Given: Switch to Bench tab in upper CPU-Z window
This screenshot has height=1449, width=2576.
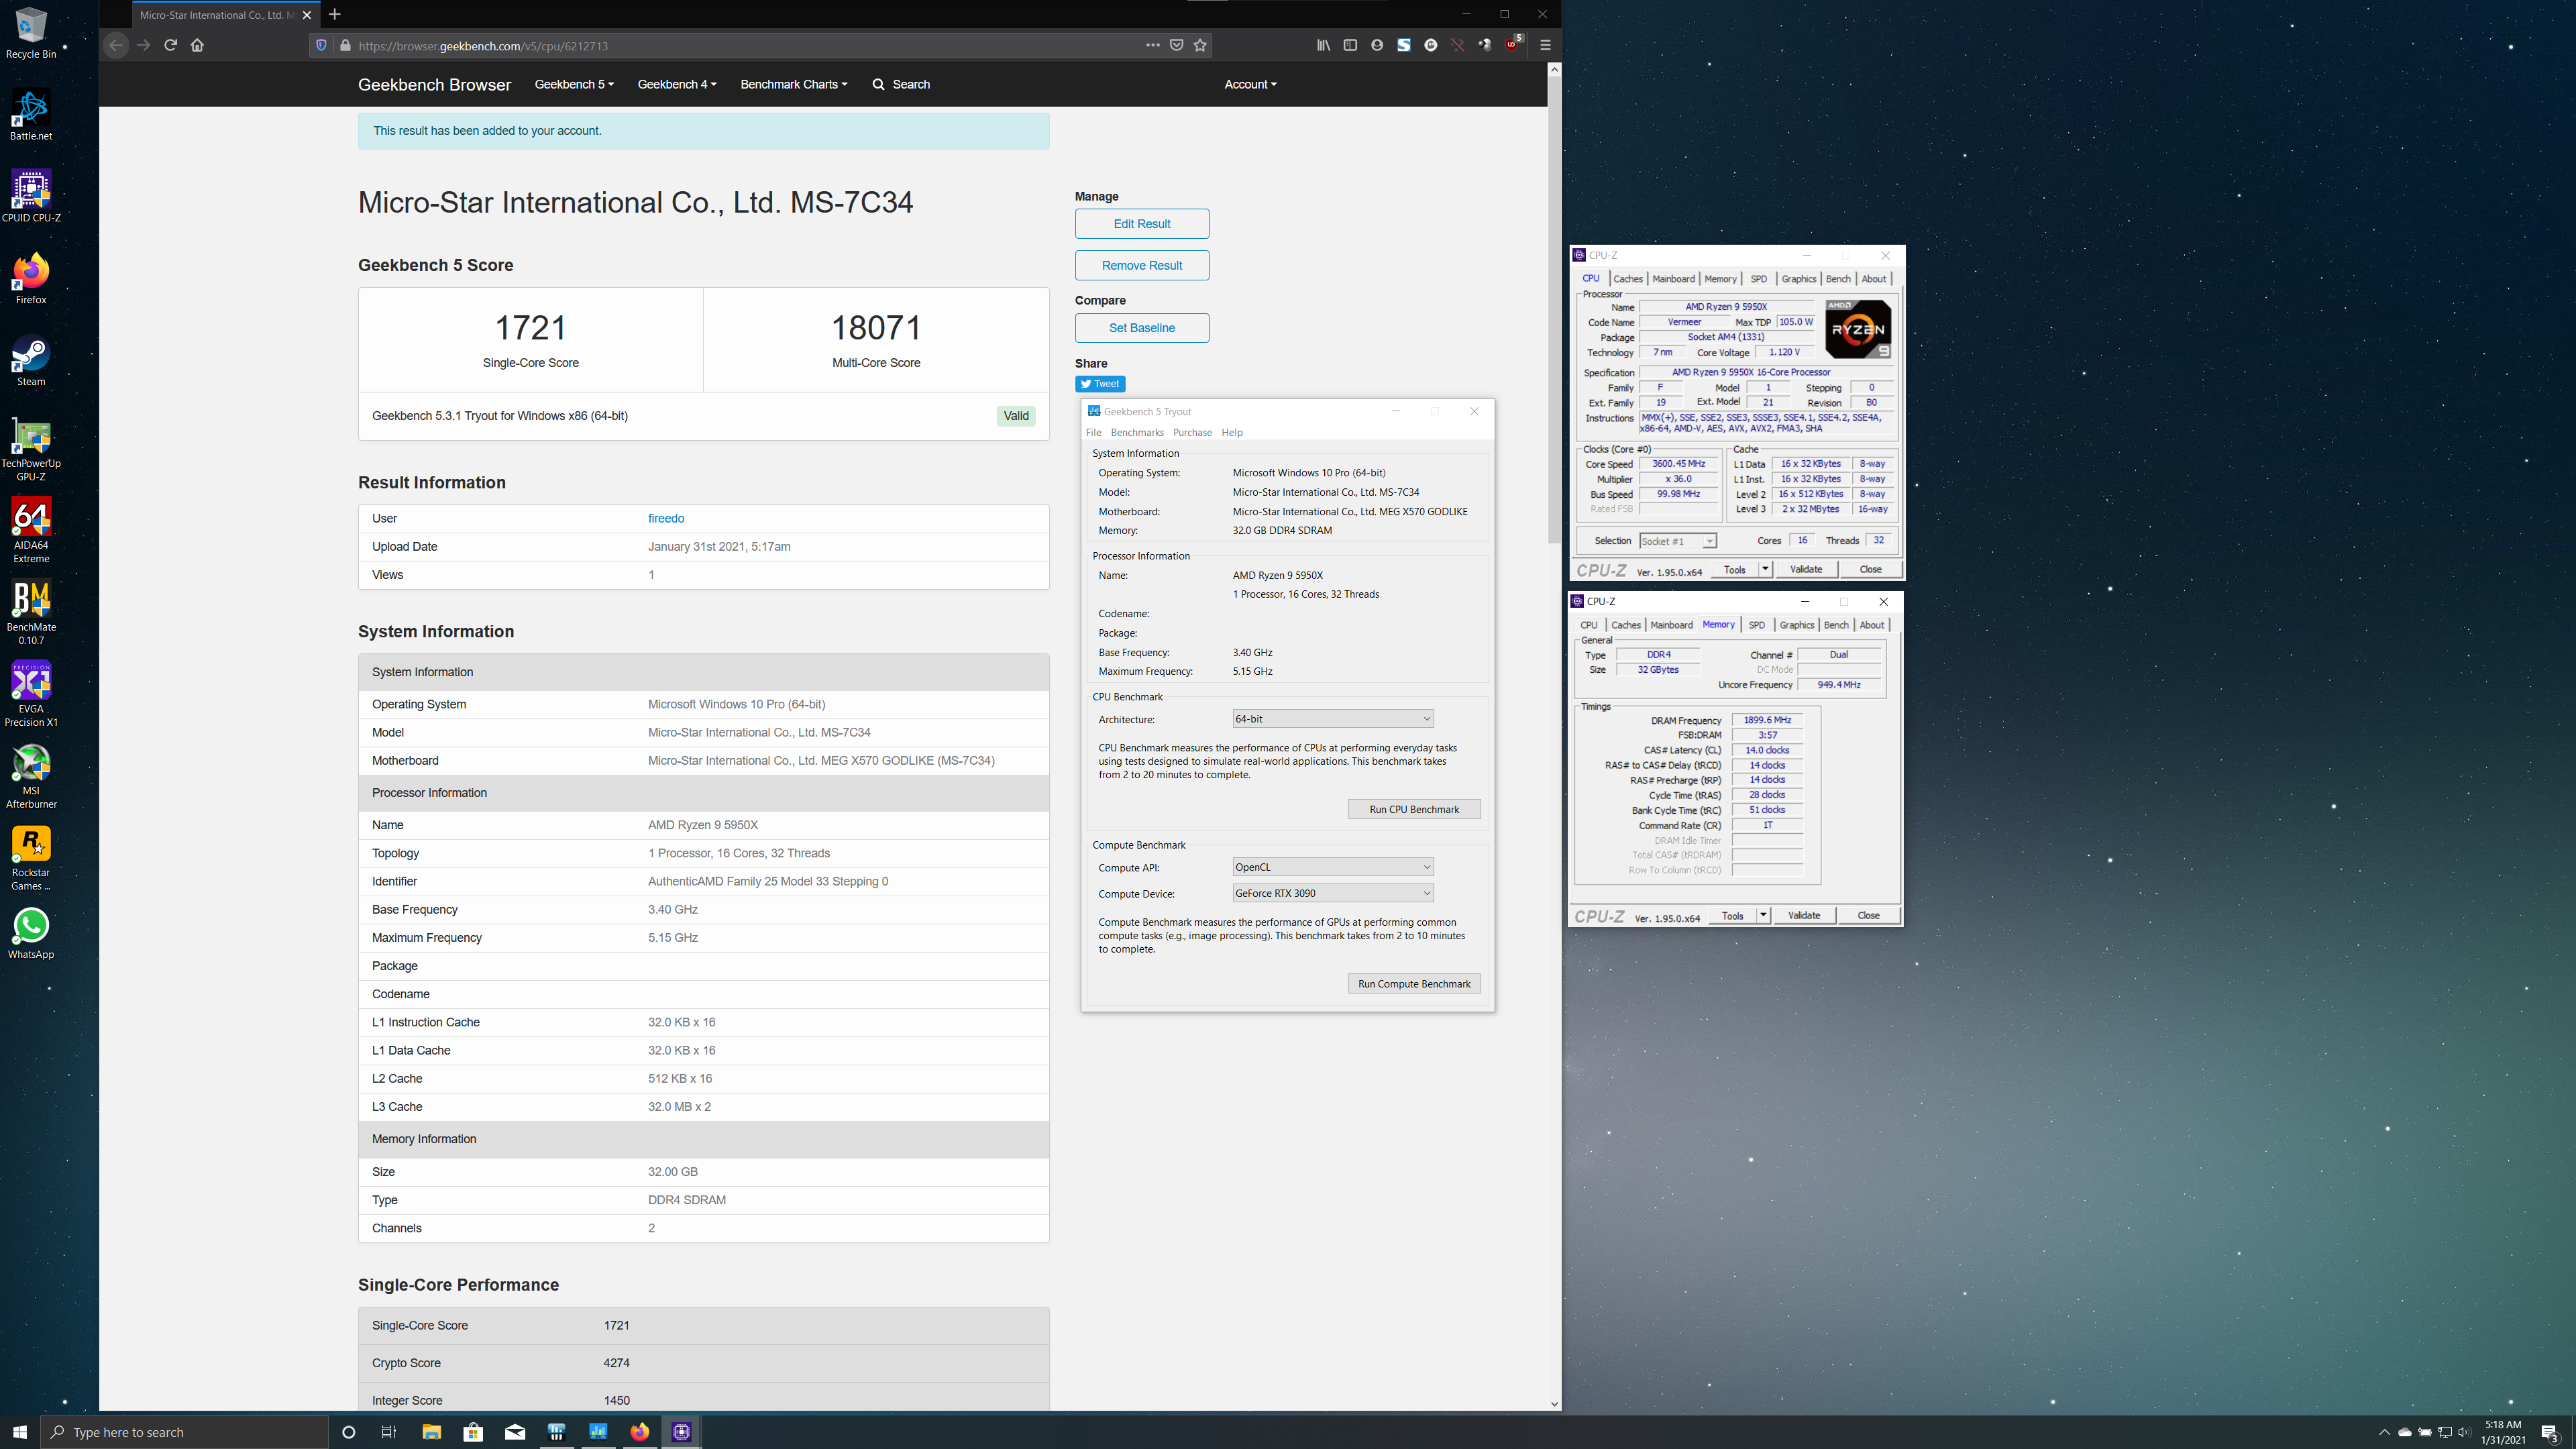Looking at the screenshot, I should pyautogui.click(x=1838, y=279).
